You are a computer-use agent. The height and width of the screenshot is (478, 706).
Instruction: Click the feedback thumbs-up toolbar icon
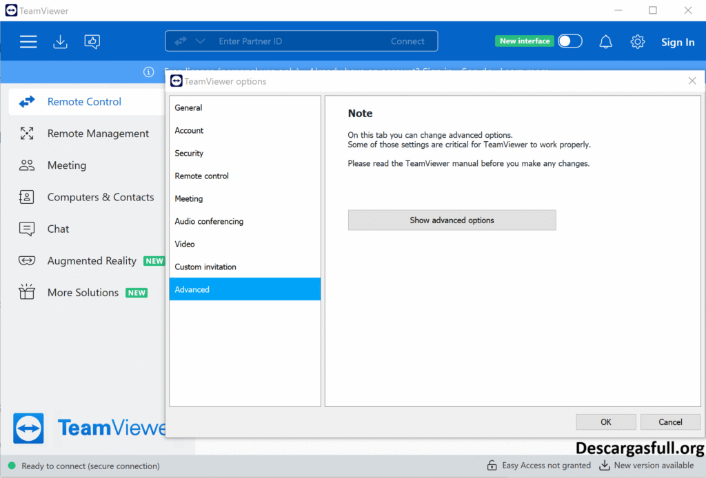click(92, 41)
